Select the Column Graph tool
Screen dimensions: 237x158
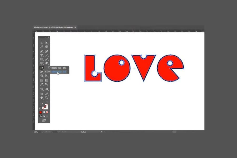click(46, 89)
